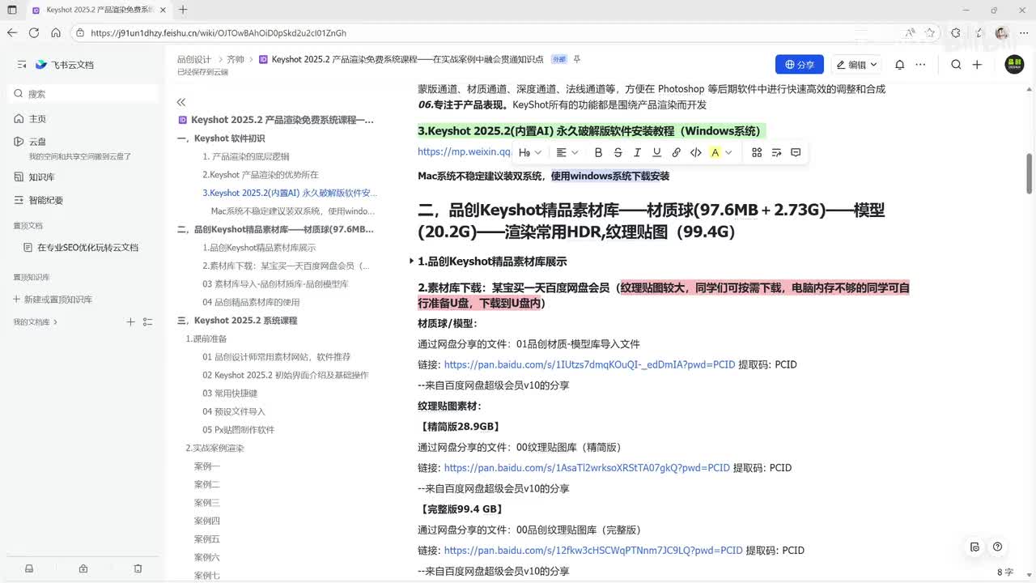Open the document more options (three dots)
Screen dimensions: 1036x583
click(x=922, y=65)
